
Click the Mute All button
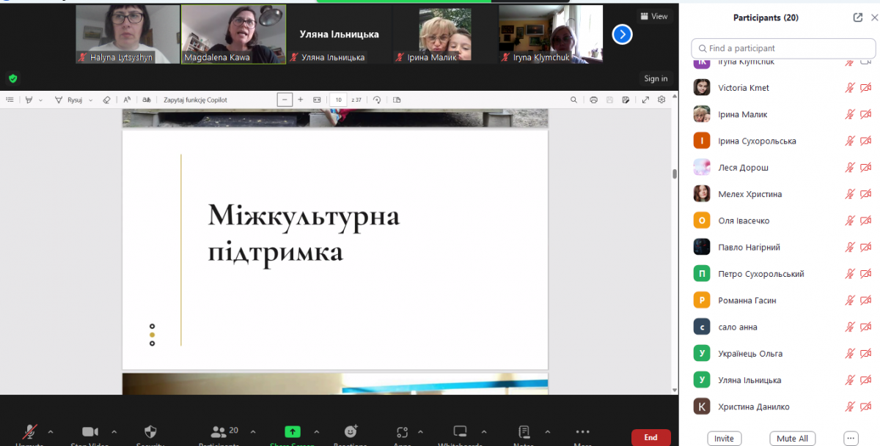(792, 438)
